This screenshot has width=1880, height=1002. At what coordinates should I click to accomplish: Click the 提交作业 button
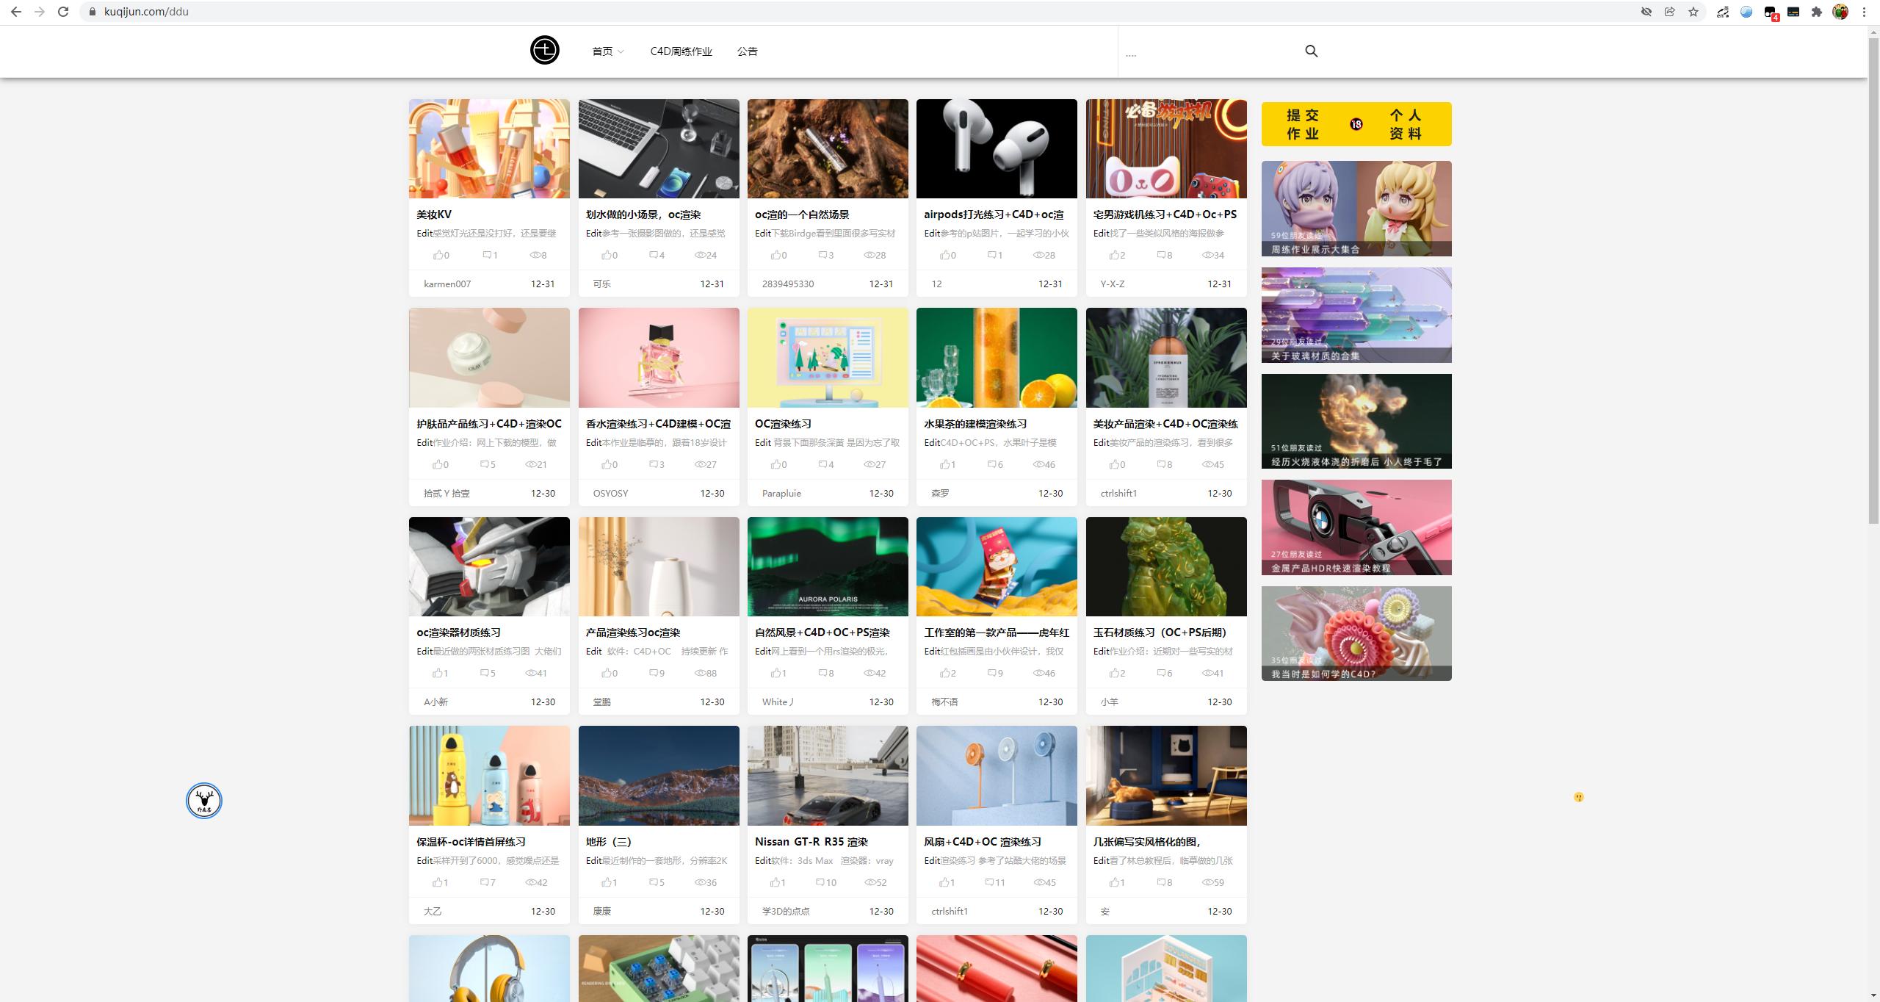(1302, 124)
